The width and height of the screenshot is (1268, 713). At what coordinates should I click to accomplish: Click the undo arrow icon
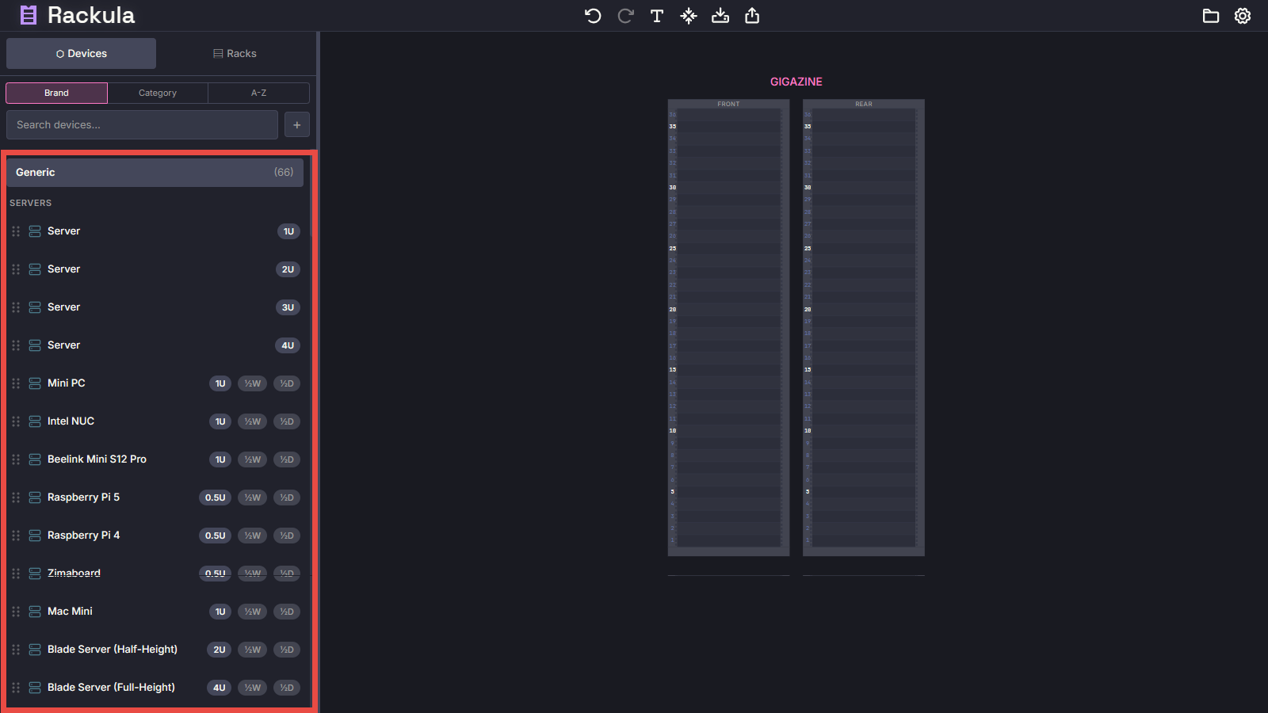click(x=593, y=16)
